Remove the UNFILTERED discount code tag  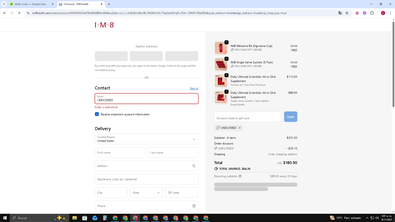[240, 128]
